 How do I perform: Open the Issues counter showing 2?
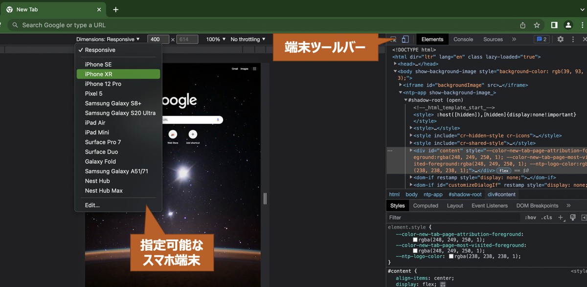(542, 39)
